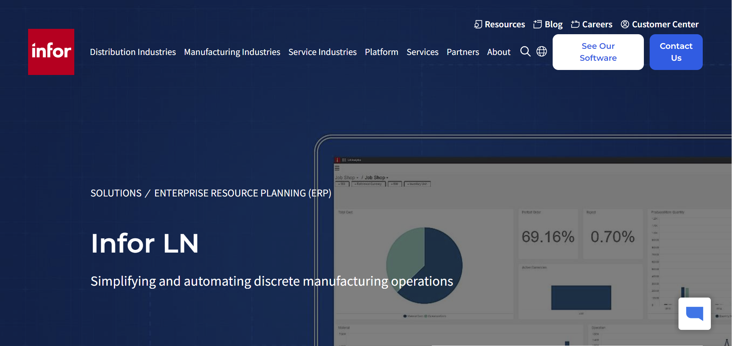Open the Services menu

(x=423, y=52)
